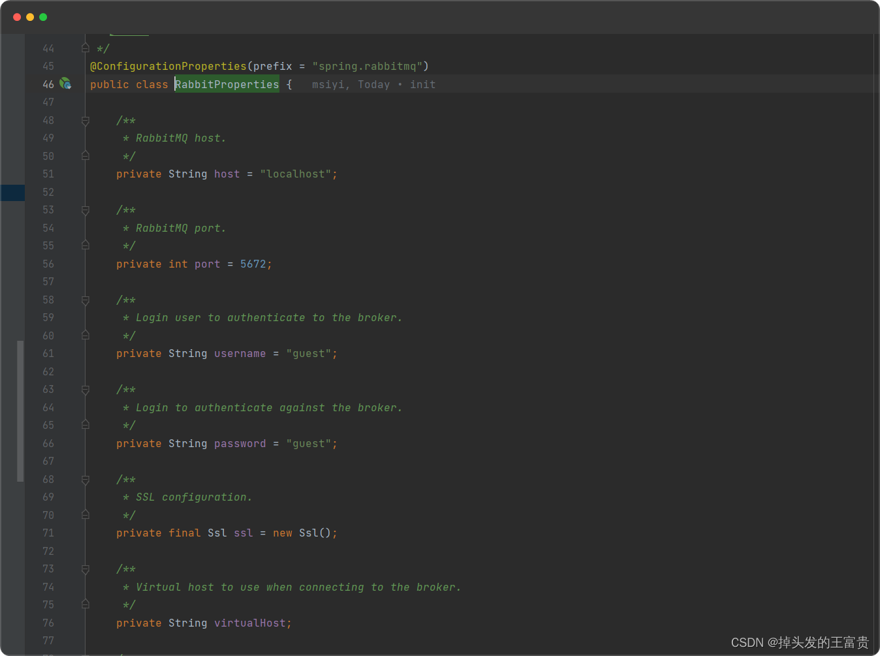Click line number 51 in the gutter

(x=48, y=174)
